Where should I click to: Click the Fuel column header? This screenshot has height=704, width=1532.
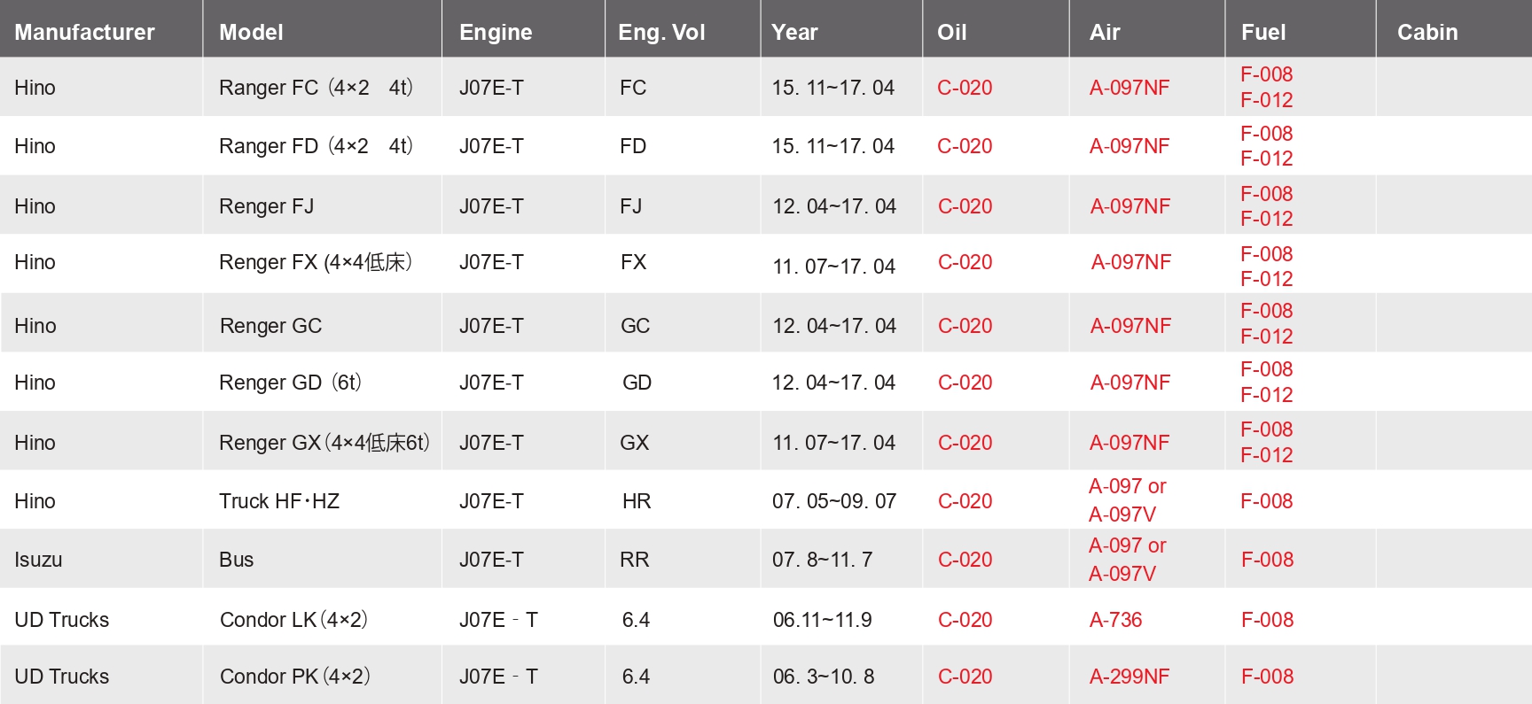[x=1263, y=33]
